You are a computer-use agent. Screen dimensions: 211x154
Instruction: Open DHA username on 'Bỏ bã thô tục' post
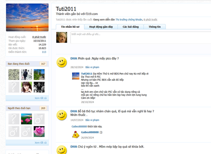(74, 111)
